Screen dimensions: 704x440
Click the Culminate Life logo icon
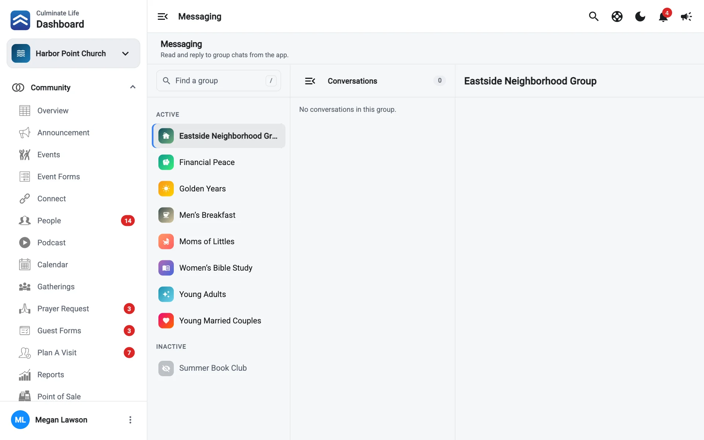tap(21, 20)
